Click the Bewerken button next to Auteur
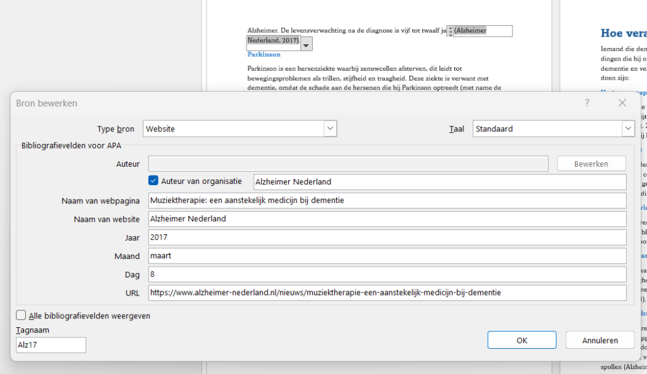The width and height of the screenshot is (647, 374). pos(591,164)
